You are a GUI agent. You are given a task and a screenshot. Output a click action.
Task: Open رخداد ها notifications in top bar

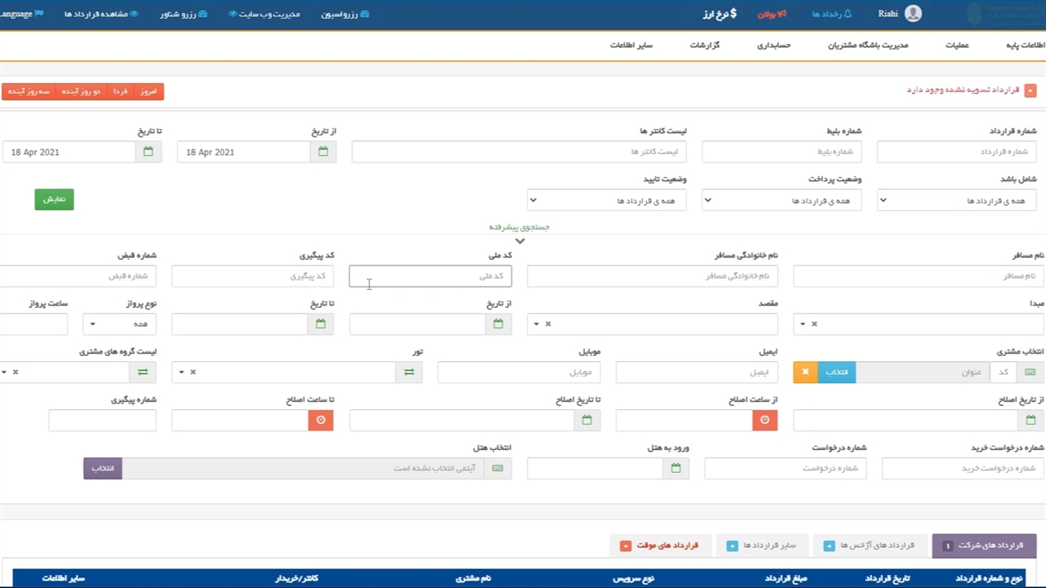click(x=831, y=14)
